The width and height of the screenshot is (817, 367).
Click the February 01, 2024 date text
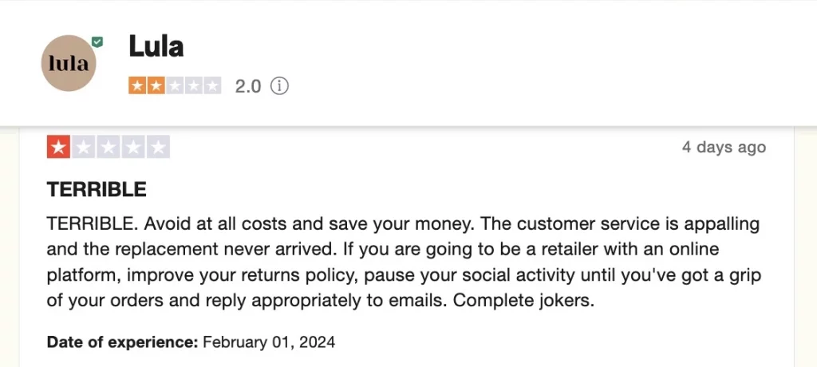(x=269, y=342)
